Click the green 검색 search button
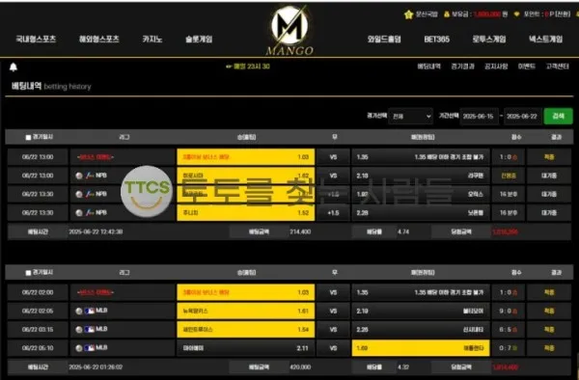Screen dimensions: 579x380 (x=558, y=116)
